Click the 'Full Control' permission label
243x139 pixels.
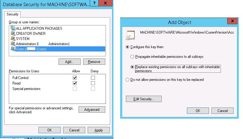point(20,78)
